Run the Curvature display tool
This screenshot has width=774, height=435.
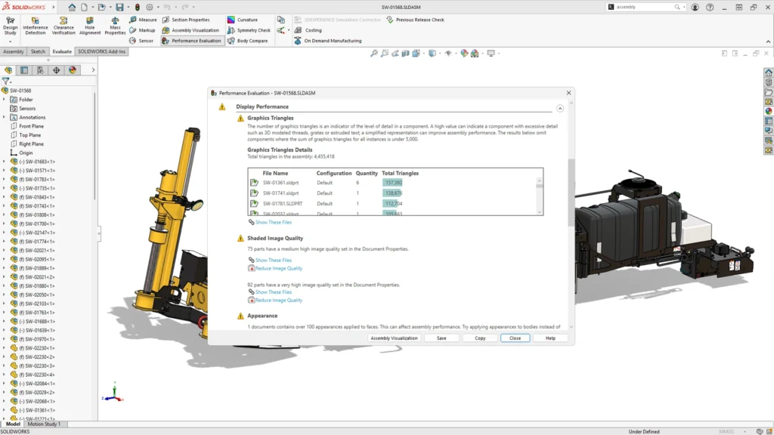pos(243,20)
